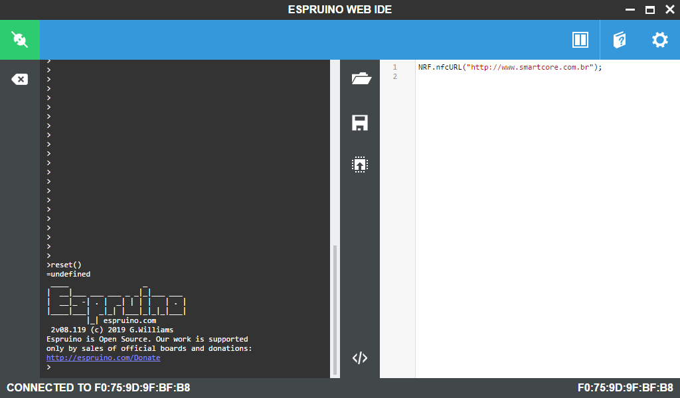This screenshot has height=398, width=680.
Task: Open the help book icon
Action: click(x=620, y=40)
